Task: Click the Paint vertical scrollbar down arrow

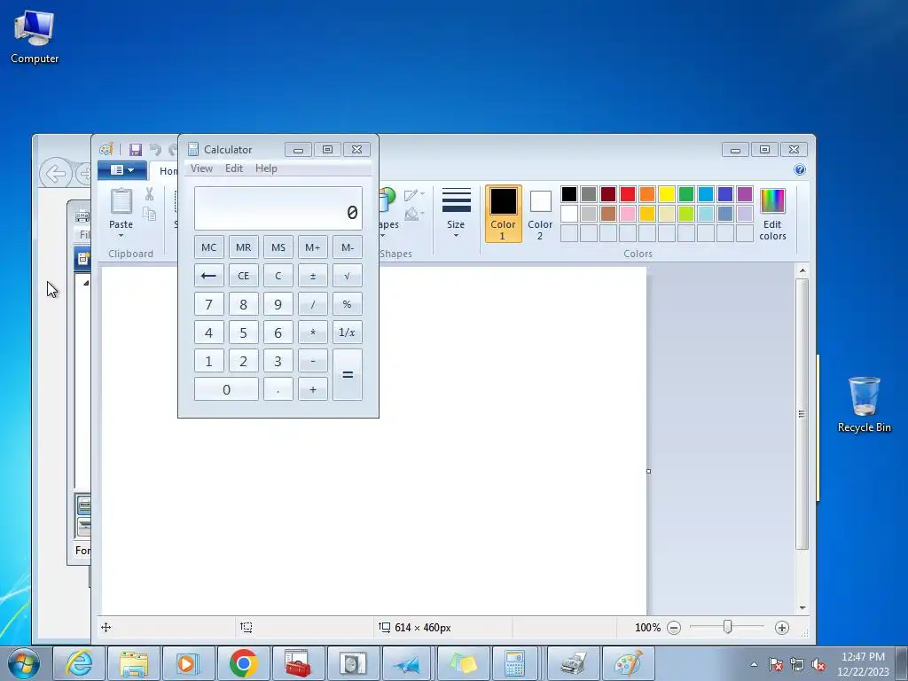Action: [x=802, y=607]
